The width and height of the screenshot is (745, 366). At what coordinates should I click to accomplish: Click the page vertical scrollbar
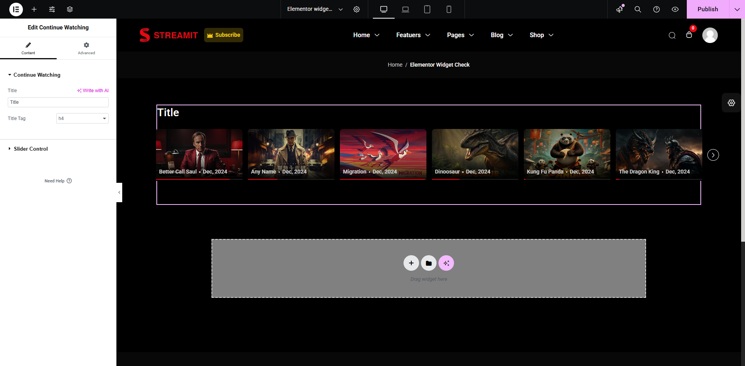743,131
